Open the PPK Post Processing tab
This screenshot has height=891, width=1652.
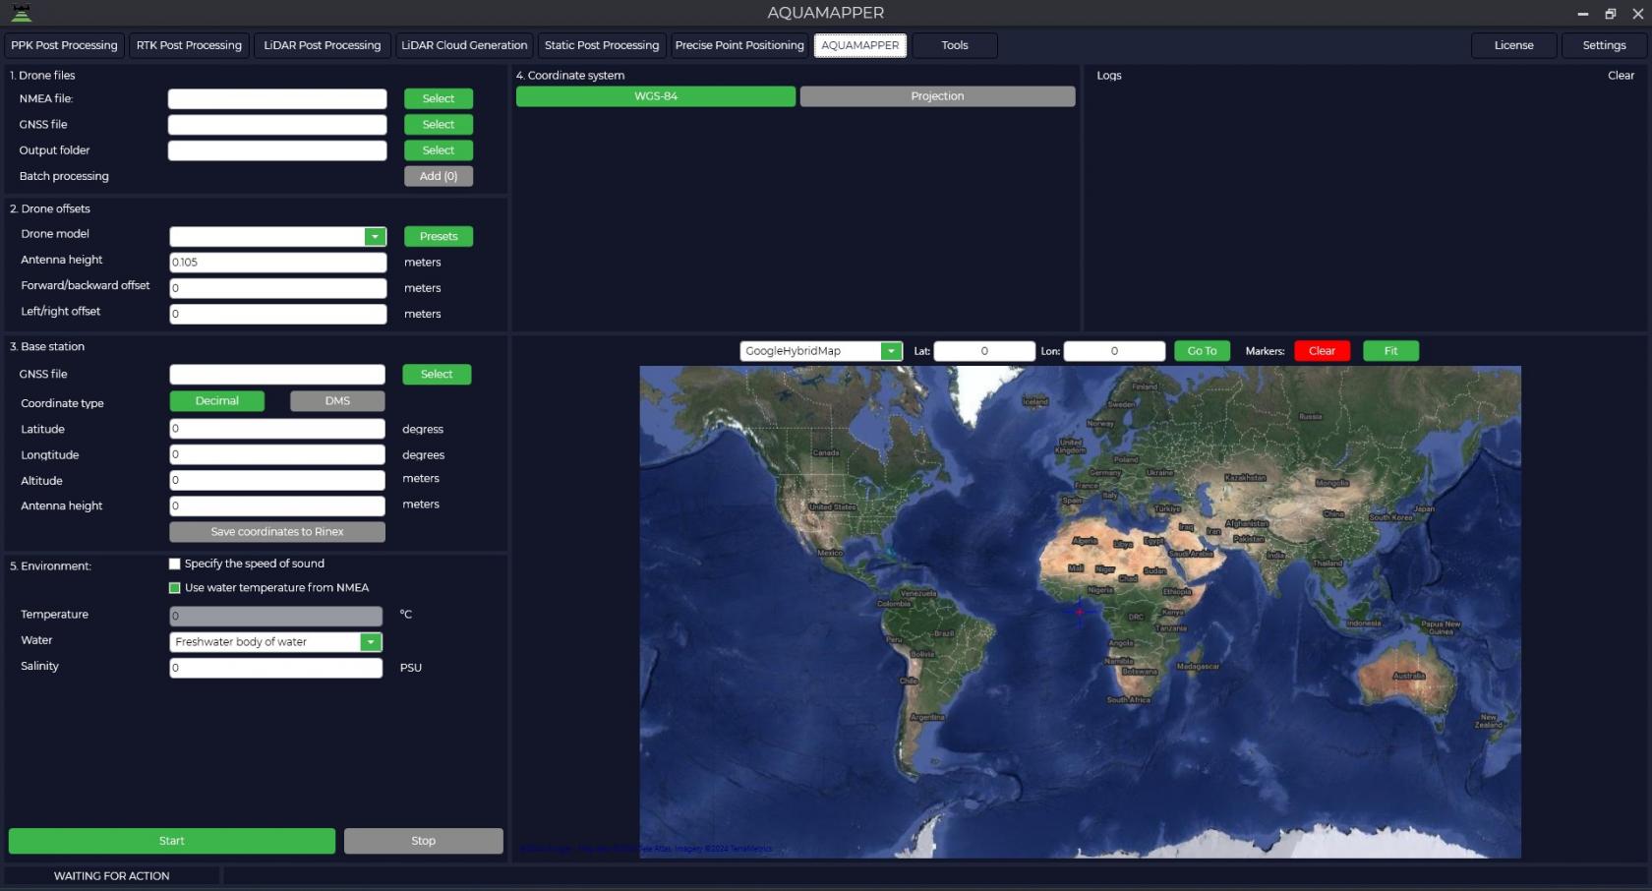click(x=64, y=45)
